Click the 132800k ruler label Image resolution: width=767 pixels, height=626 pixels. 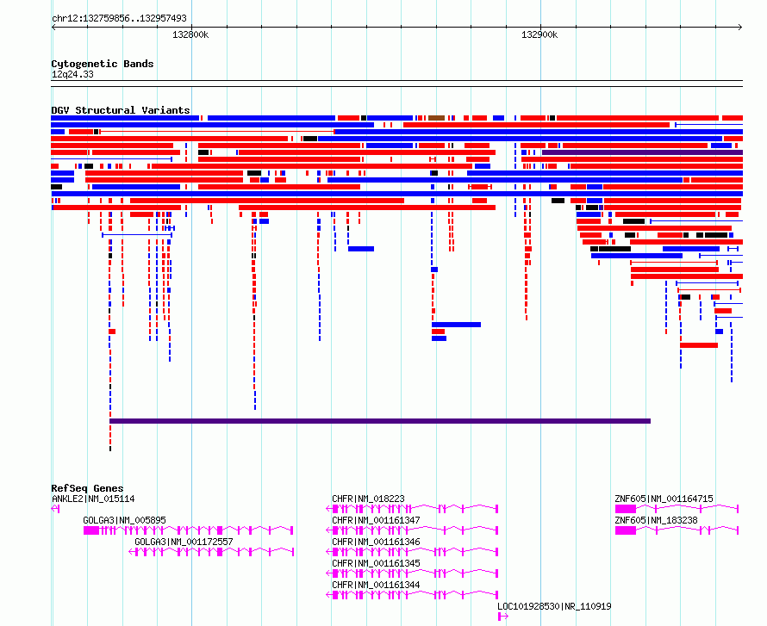click(190, 34)
